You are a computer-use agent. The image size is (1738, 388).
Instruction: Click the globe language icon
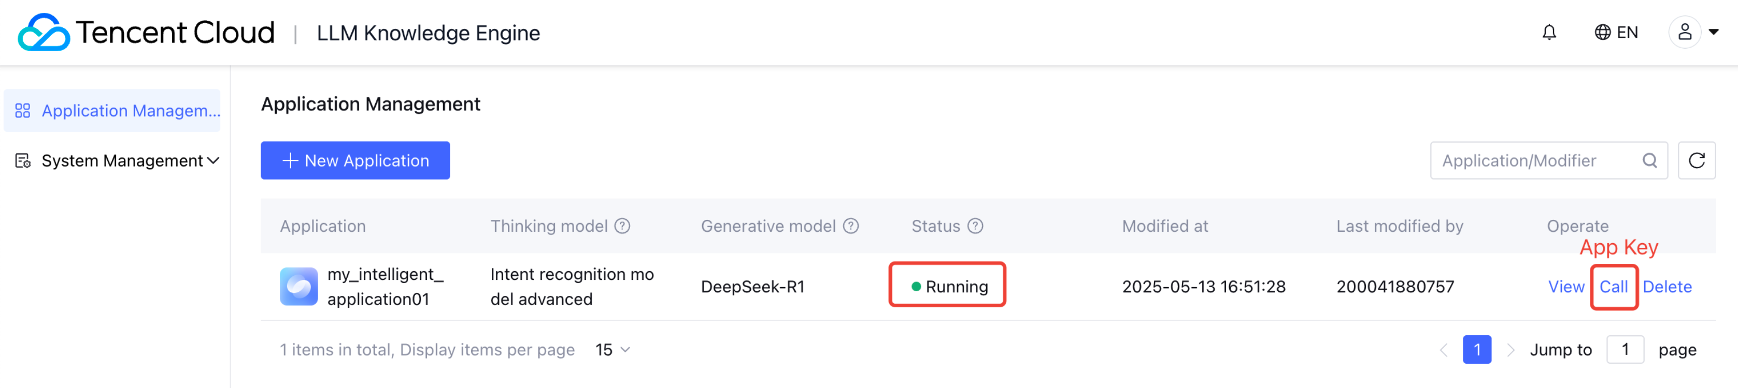coord(1602,32)
